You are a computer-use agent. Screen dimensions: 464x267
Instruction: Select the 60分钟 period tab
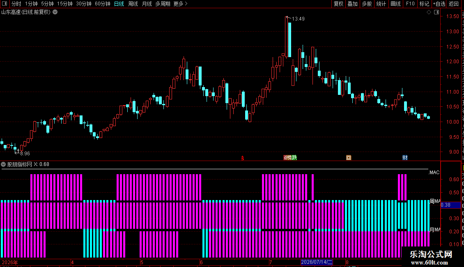[102, 4]
